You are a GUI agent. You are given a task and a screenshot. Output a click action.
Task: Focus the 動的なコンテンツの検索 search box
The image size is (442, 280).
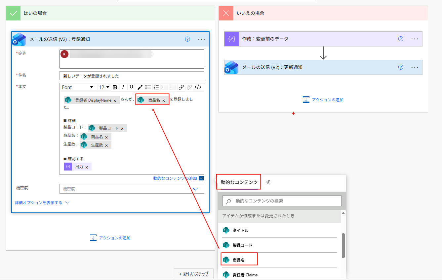(282, 201)
